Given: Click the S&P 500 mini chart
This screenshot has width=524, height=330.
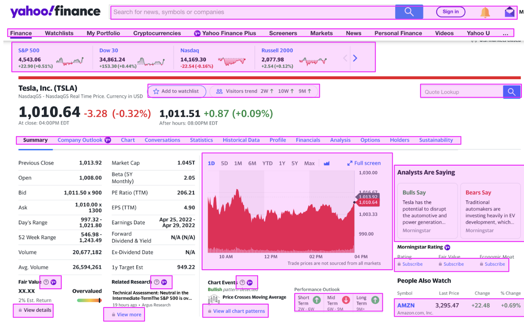Looking at the screenshot, I should click(x=70, y=61).
